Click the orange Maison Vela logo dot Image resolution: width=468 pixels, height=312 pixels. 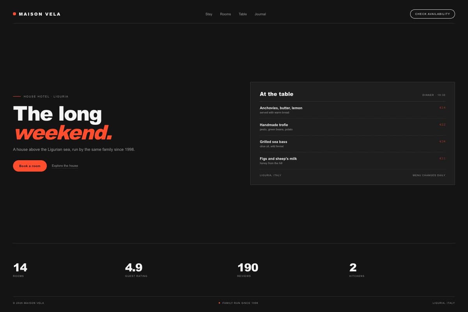click(x=14, y=14)
